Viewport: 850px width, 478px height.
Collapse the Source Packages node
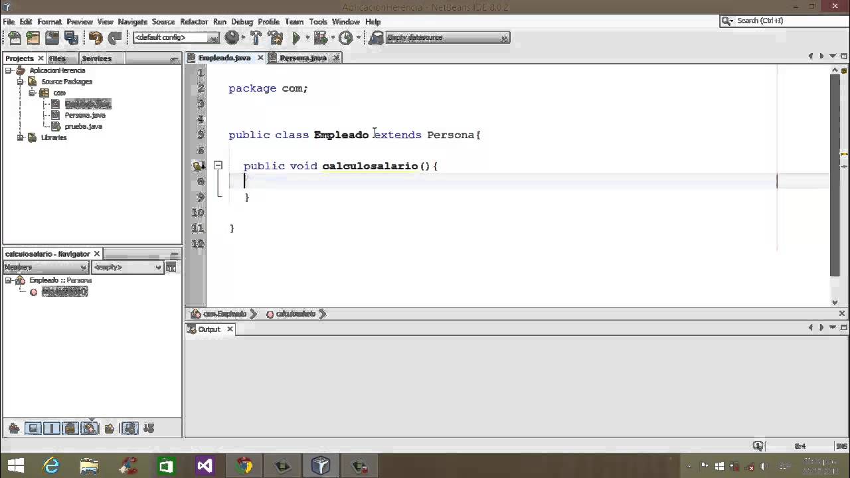tap(20, 82)
